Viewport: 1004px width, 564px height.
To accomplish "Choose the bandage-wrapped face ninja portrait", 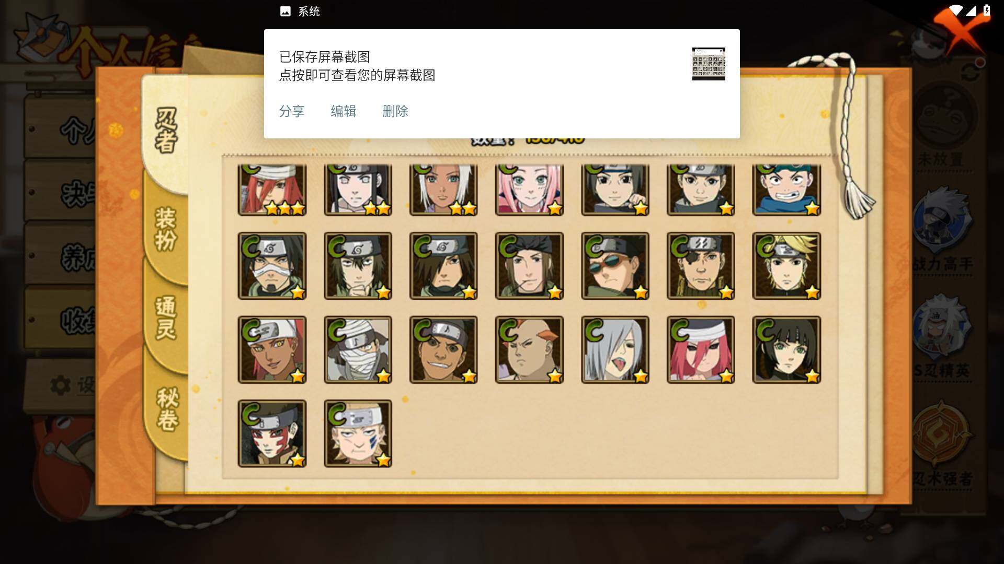I will tap(358, 350).
